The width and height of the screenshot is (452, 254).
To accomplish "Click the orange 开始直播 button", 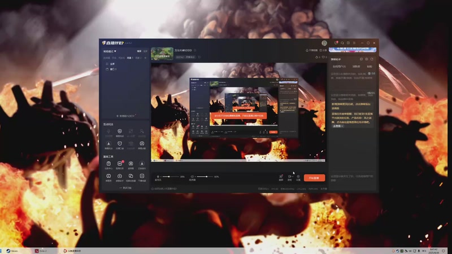I will [314, 178].
